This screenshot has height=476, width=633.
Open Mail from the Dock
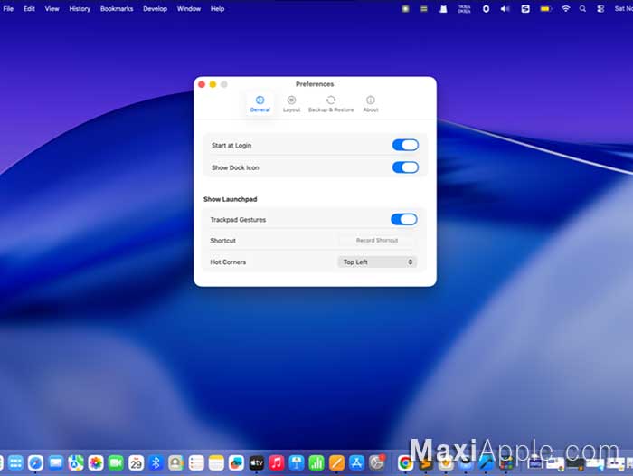(x=56, y=462)
